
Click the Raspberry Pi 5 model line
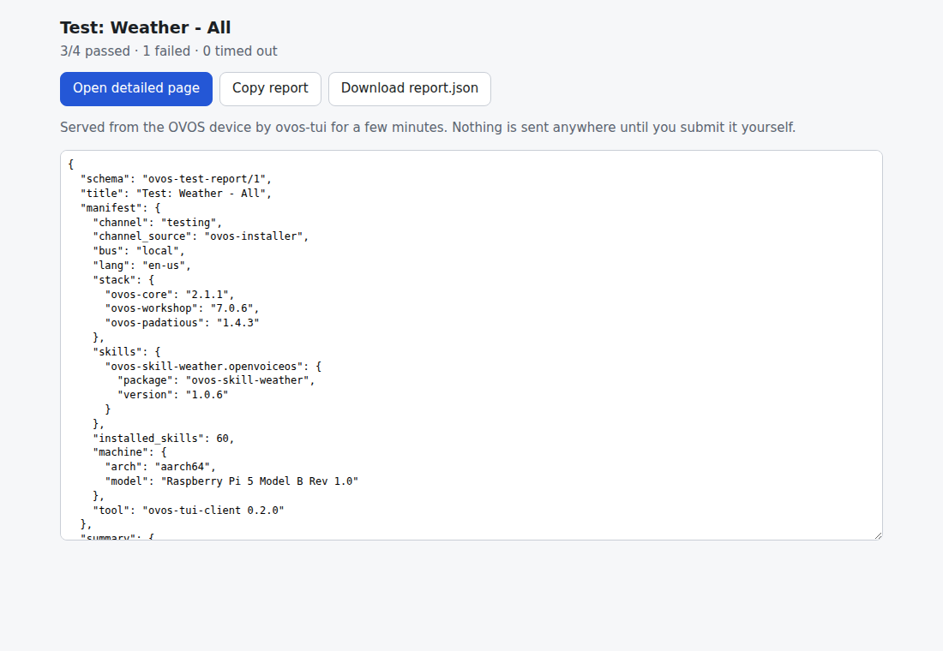[x=231, y=481]
